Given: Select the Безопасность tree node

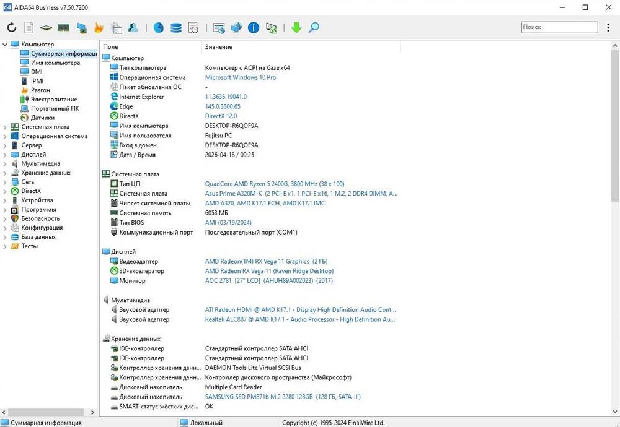Looking at the screenshot, I should pyautogui.click(x=40, y=218).
